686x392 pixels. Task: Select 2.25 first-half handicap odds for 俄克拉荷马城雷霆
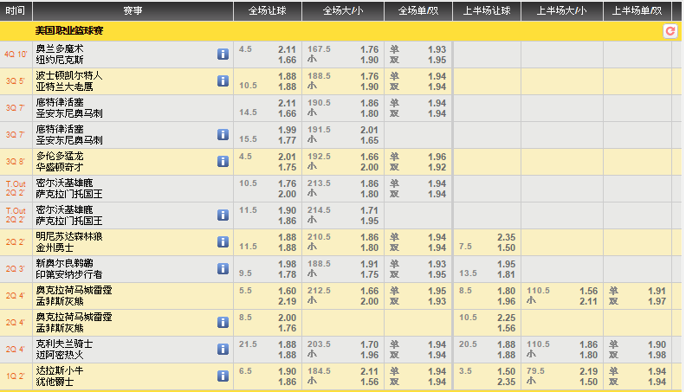click(x=506, y=318)
